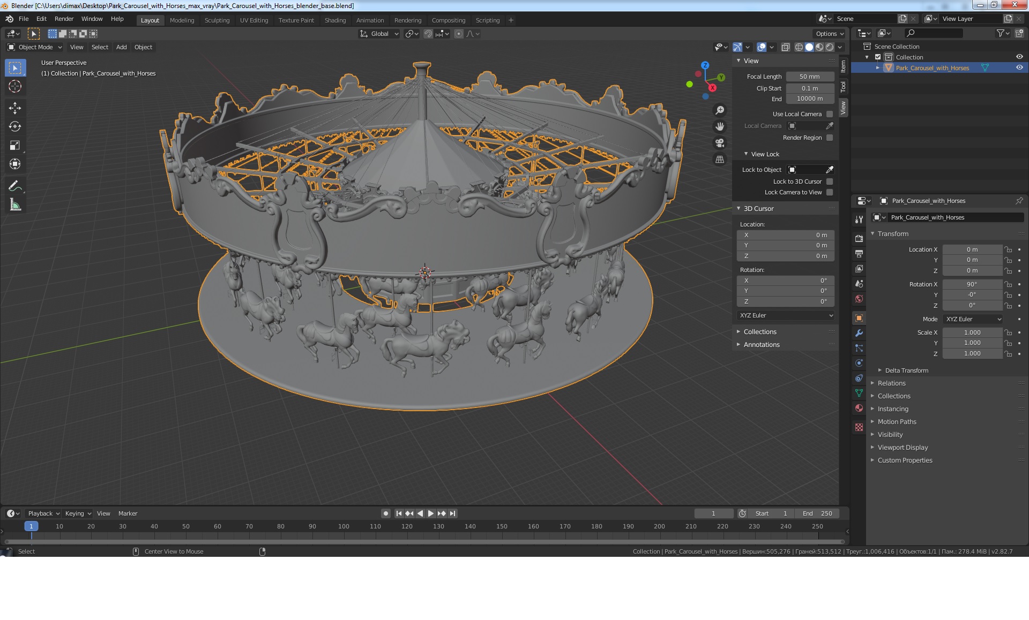Expand the Relations panel

click(891, 383)
